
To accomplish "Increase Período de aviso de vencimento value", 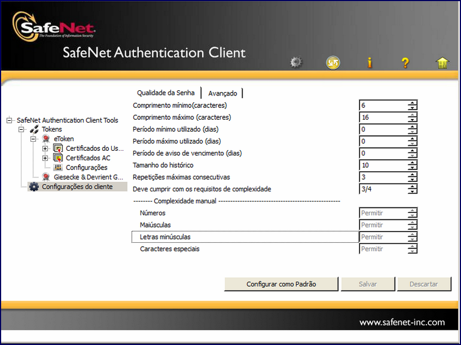I will [x=412, y=150].
